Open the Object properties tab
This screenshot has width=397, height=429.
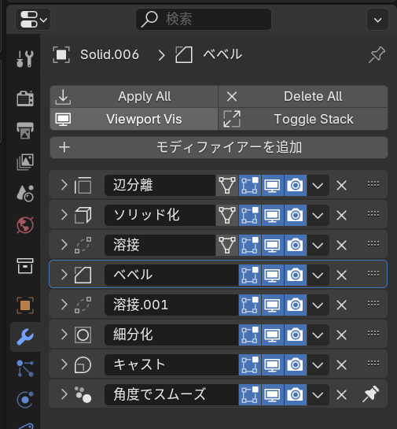point(25,305)
